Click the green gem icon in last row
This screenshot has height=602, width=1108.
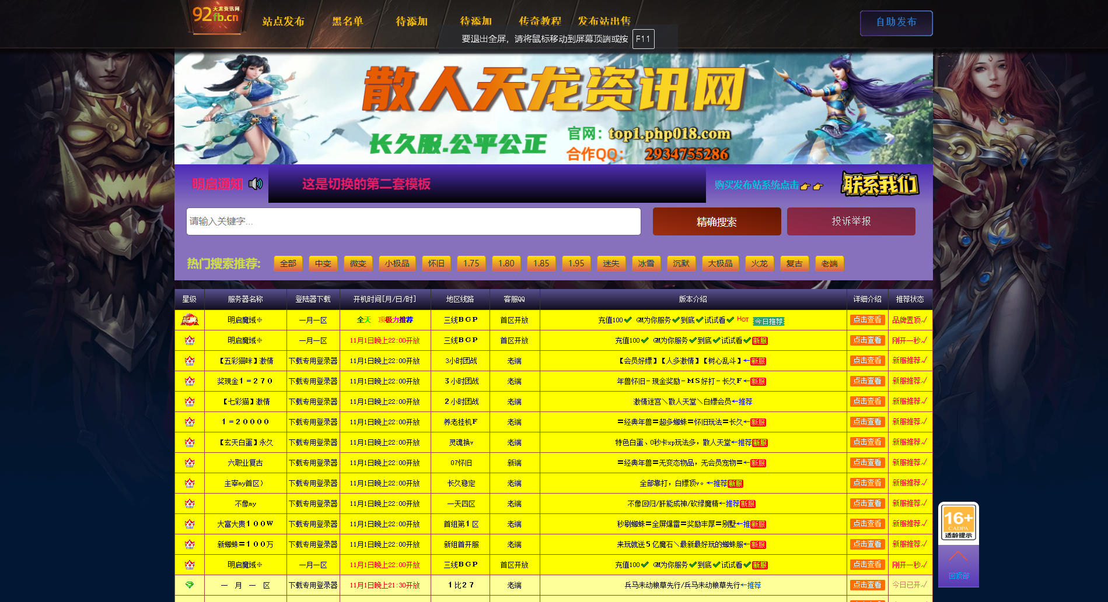(190, 585)
